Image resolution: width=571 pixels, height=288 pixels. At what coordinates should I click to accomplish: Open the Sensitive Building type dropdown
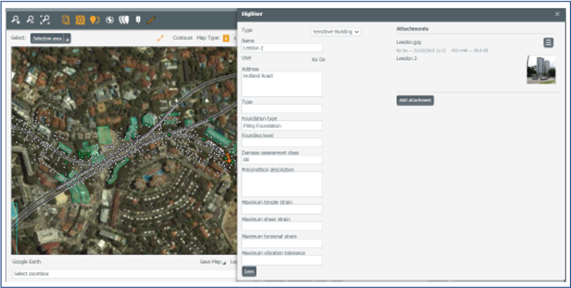[x=336, y=32]
